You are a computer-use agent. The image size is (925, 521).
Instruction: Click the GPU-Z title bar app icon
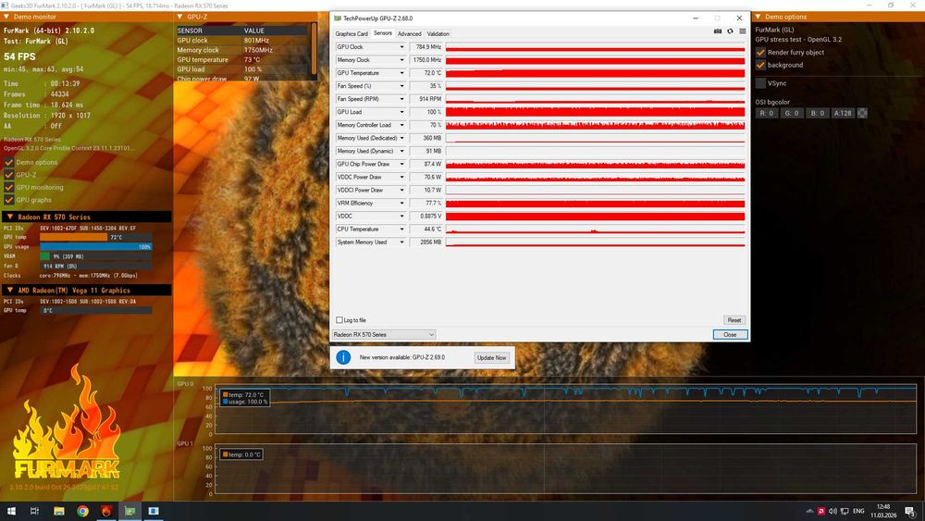[x=338, y=19]
